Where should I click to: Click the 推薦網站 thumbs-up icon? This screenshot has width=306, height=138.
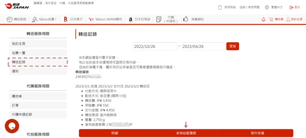(x=185, y=19)
